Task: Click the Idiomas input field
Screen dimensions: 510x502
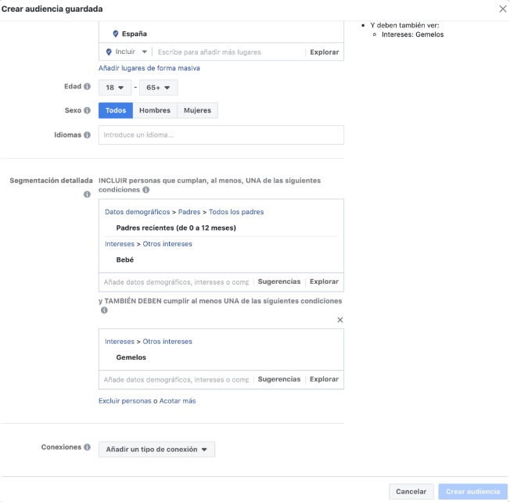Action: click(x=221, y=135)
